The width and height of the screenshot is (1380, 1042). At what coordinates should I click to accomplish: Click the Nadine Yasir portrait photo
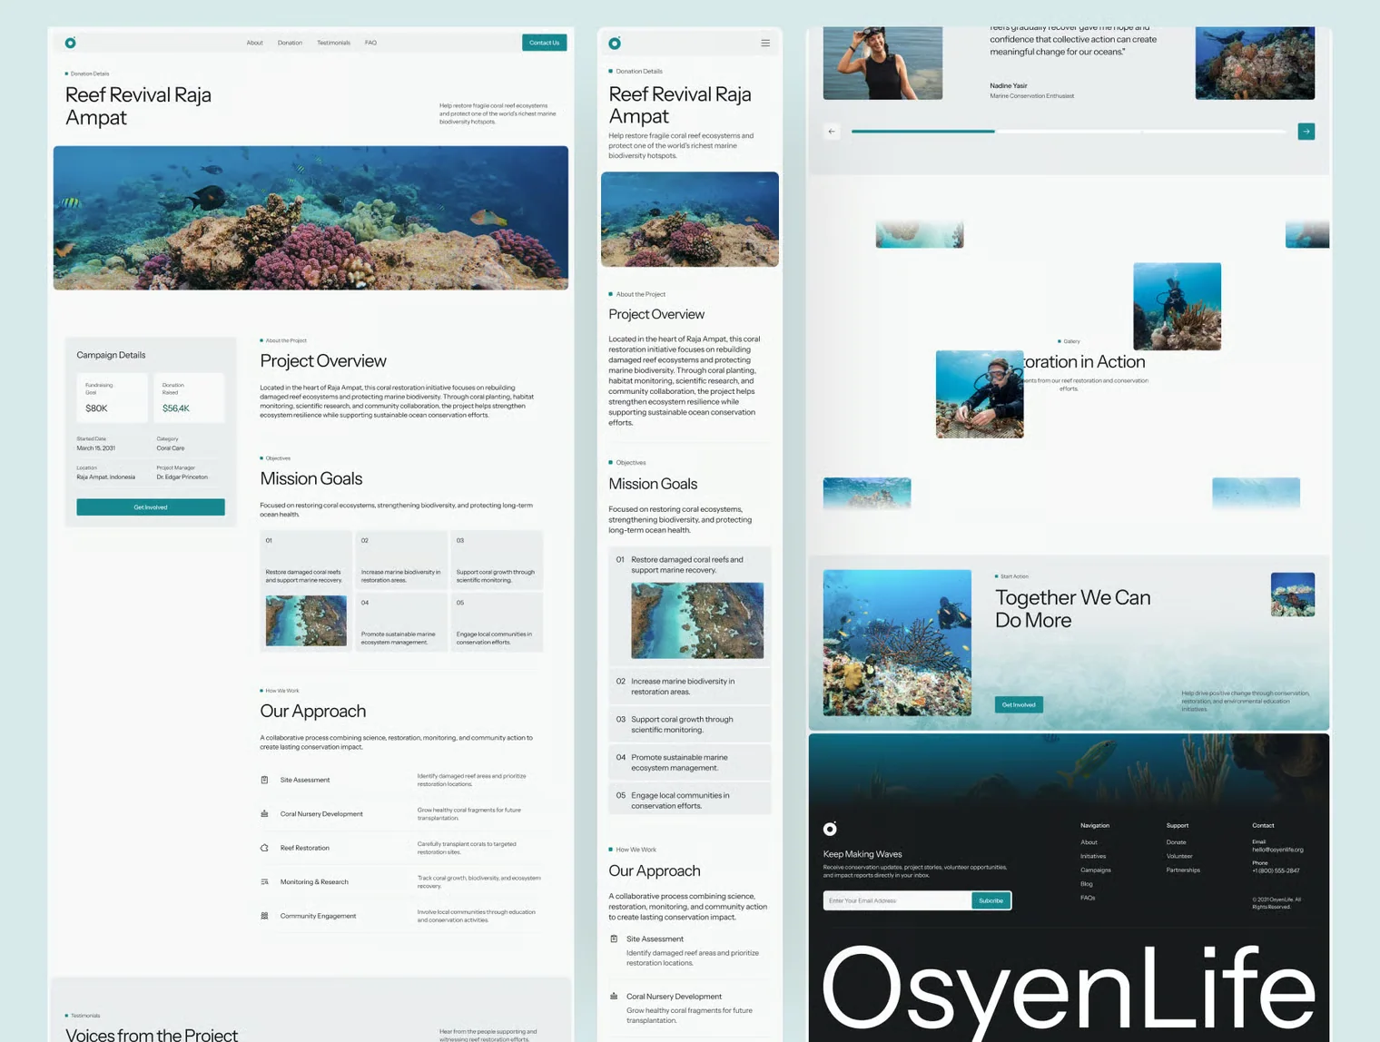(882, 63)
